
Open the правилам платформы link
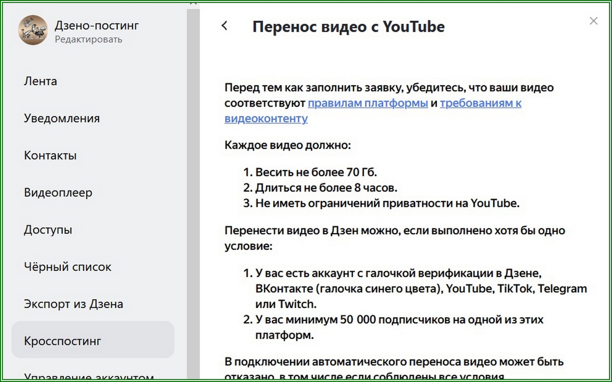click(368, 103)
